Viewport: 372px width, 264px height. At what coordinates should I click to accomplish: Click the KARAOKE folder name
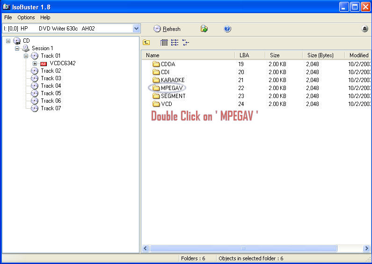[173, 80]
